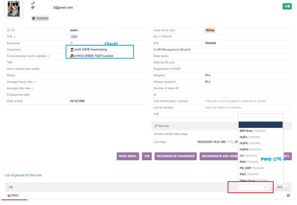The image size is (297, 205).
Task: Click the info icon beside Average daily rate
Action: point(33,88)
